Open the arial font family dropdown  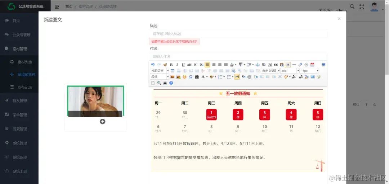pos(290,71)
